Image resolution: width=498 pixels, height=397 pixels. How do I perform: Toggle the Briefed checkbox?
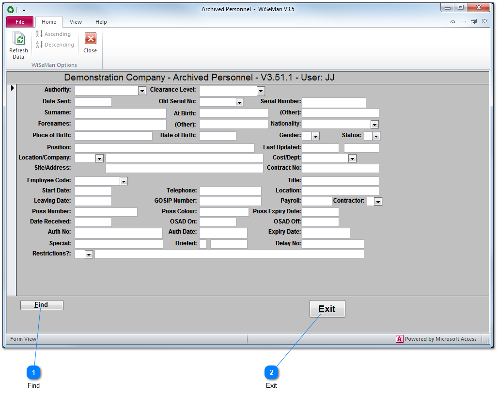click(x=203, y=244)
